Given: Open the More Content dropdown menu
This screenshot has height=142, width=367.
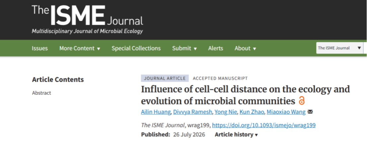Looking at the screenshot, I should [80, 49].
